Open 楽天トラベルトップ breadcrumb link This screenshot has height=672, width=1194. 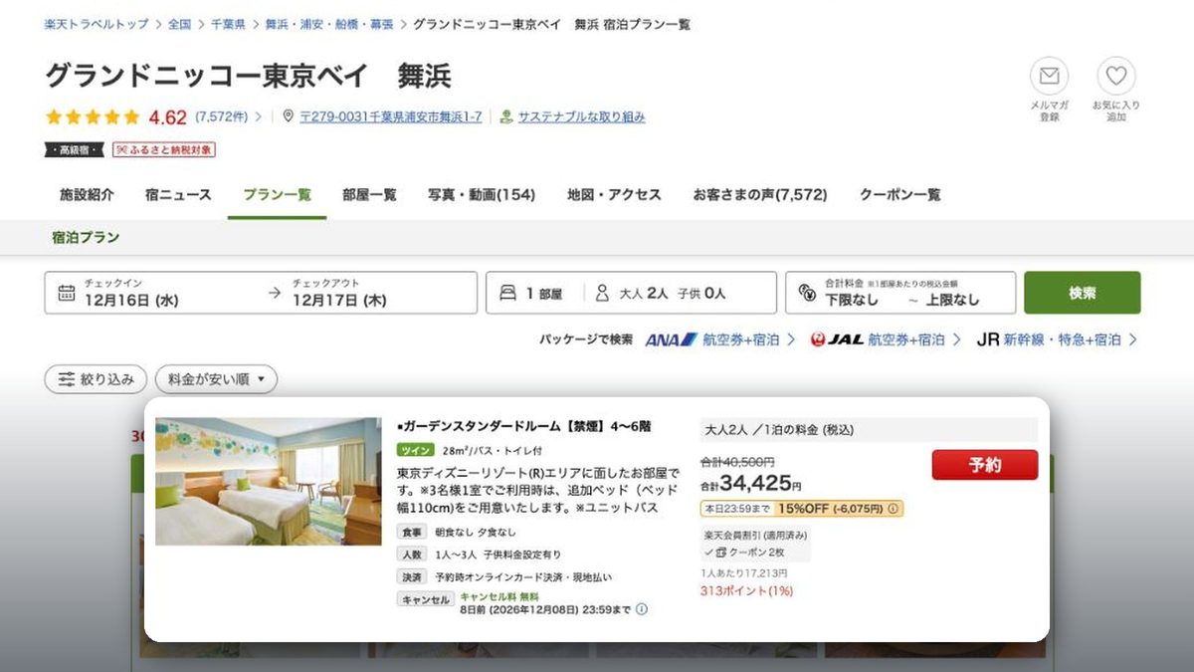(97, 24)
